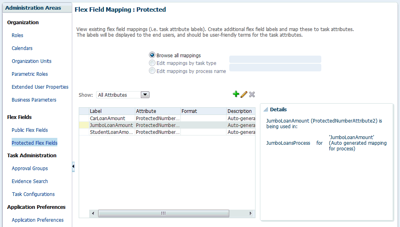The height and width of the screenshot is (227, 400).
Task: Select the CarLoanAmount table row
Action: point(167,118)
